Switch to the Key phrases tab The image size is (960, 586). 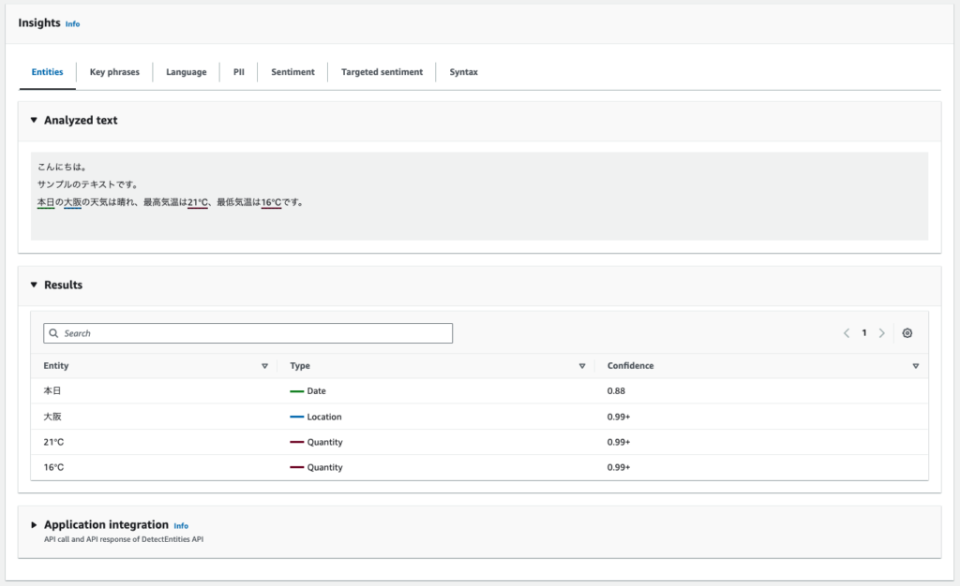[113, 72]
